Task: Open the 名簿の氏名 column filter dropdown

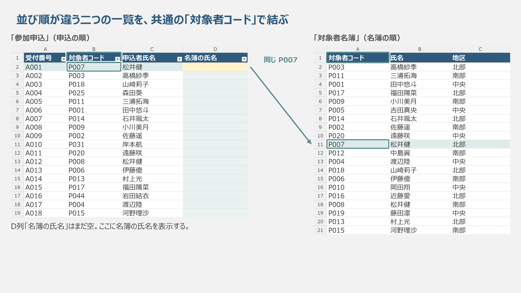Action: (244, 59)
